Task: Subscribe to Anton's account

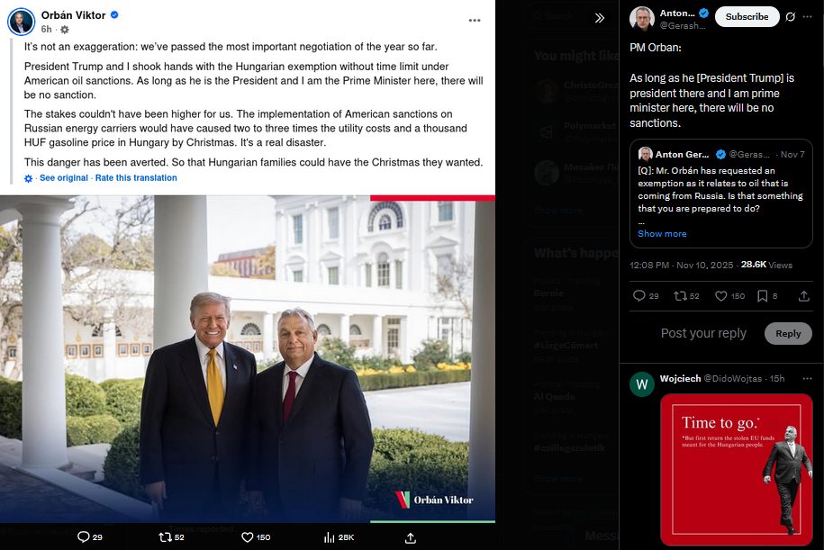Action: click(x=747, y=17)
